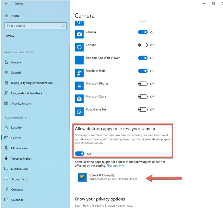223x208 pixels.
Task: Click the Diagnostics & feedback icon
Action: (6, 93)
